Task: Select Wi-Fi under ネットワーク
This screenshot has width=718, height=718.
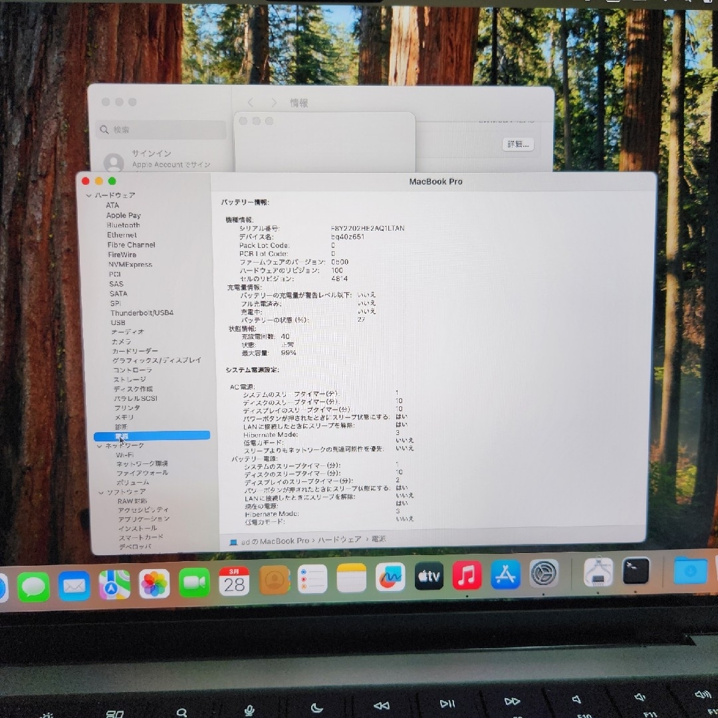Action: 124,455
